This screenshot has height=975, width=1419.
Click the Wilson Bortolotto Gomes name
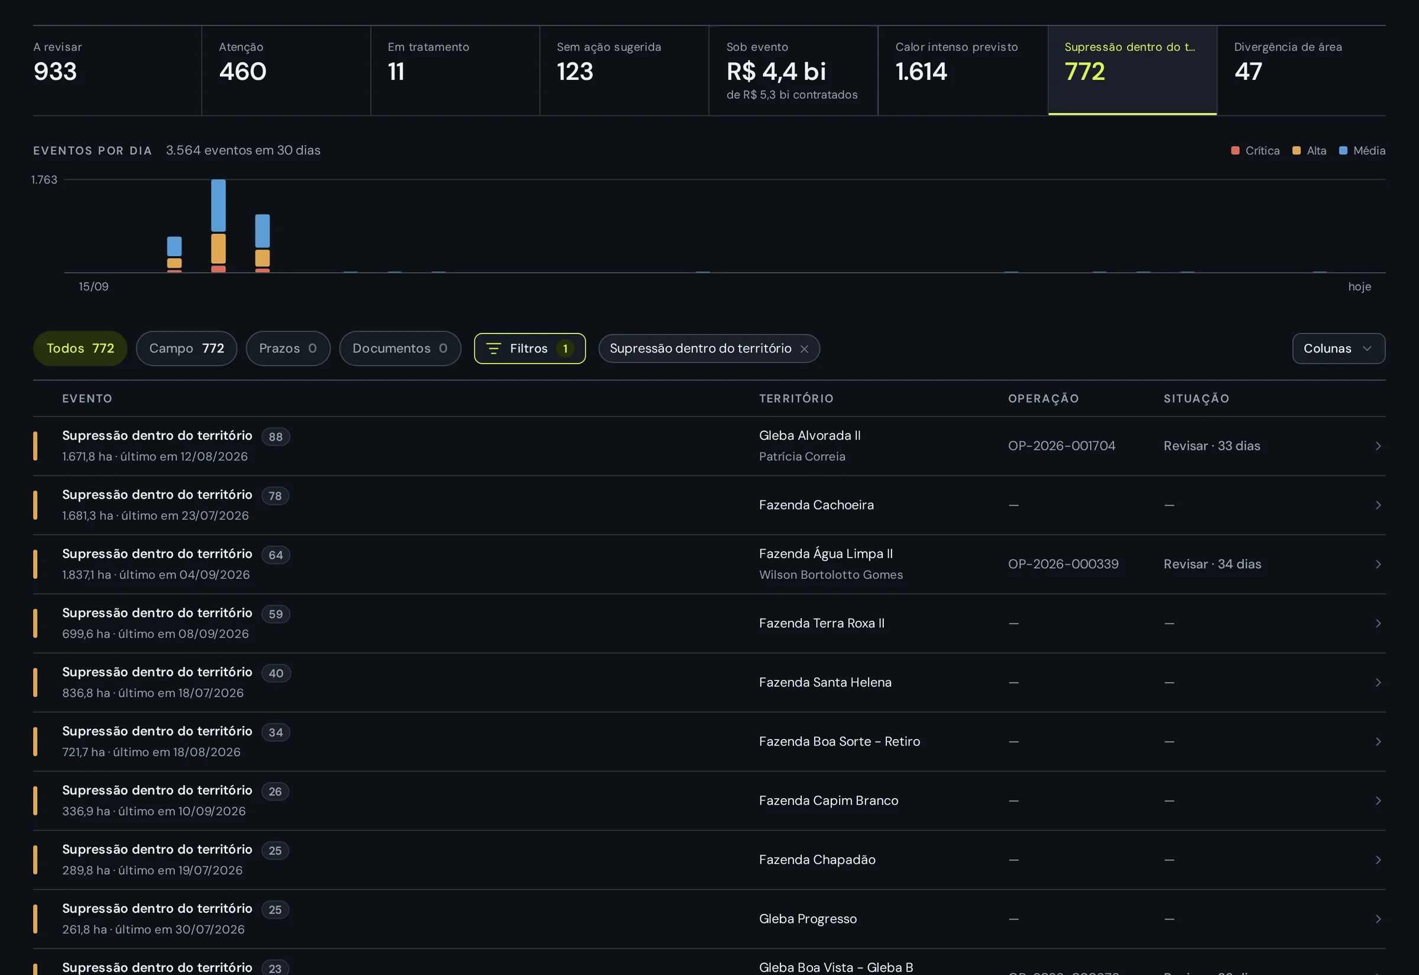pyautogui.click(x=831, y=575)
